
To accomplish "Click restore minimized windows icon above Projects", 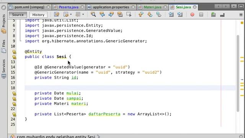I will (x=3, y=7).
